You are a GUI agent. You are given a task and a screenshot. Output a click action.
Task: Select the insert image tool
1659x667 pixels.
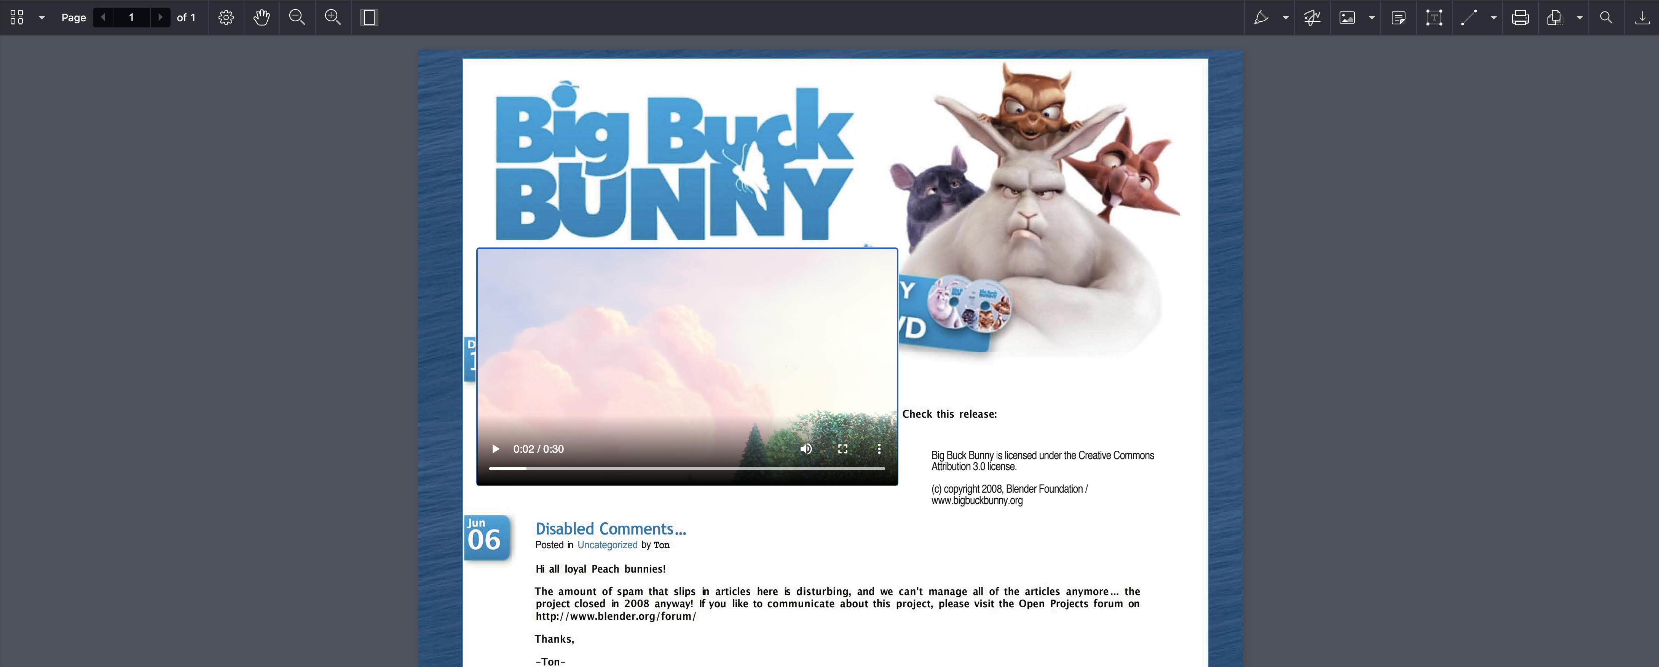point(1346,18)
